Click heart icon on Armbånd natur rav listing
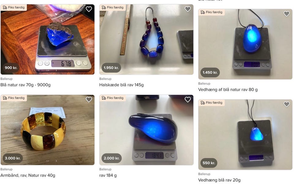This screenshot has width=294, height=184. [89, 100]
